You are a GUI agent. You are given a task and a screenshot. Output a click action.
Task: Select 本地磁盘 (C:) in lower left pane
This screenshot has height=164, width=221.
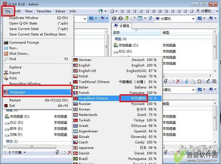[x=17, y=116]
